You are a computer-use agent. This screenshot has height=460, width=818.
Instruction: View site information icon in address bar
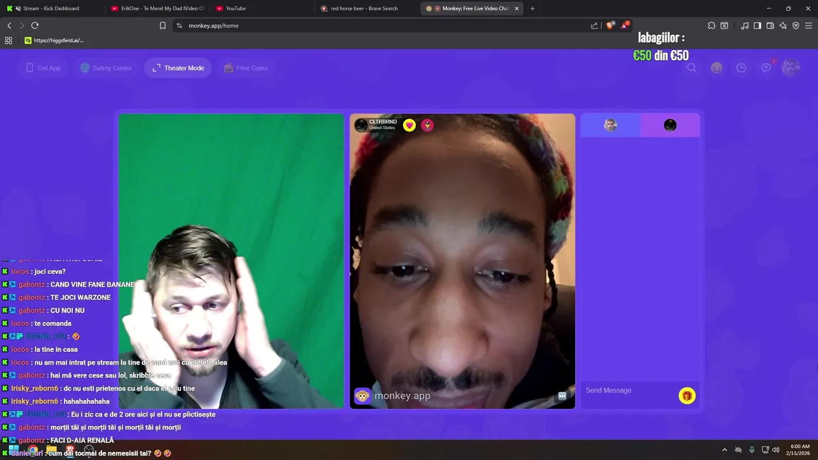click(x=179, y=26)
